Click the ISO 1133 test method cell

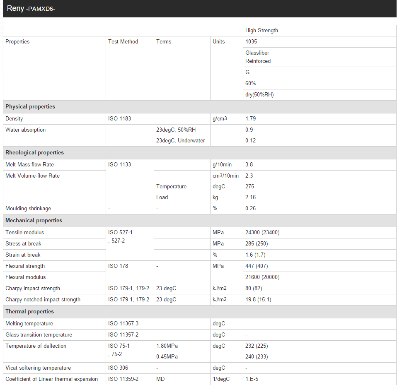[x=119, y=164]
